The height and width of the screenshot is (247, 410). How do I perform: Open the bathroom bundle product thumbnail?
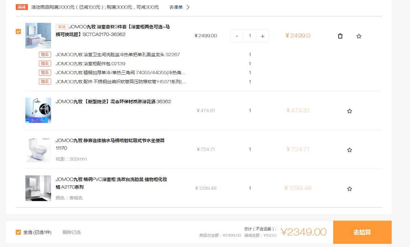click(38, 36)
